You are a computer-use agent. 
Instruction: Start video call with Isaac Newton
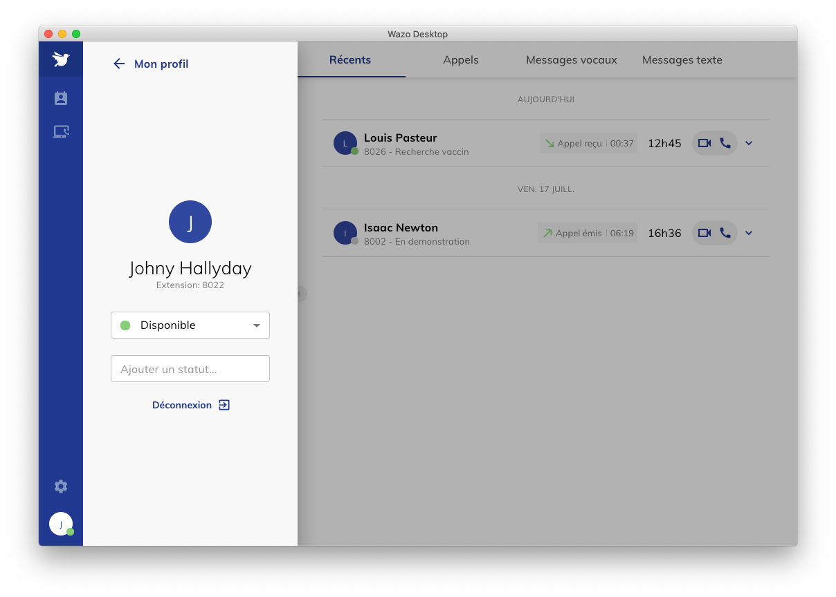[705, 233]
